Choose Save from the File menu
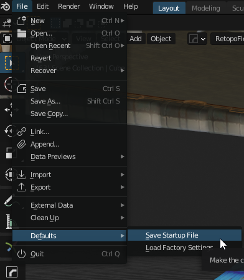 70,89
